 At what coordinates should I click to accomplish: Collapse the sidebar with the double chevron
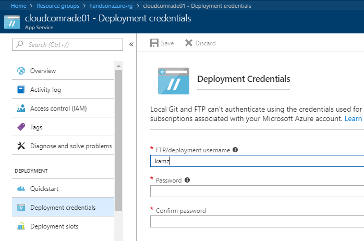[x=131, y=44]
